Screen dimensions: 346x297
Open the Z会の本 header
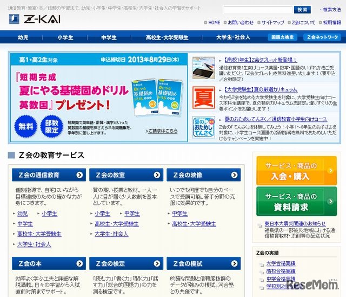(x=49, y=263)
